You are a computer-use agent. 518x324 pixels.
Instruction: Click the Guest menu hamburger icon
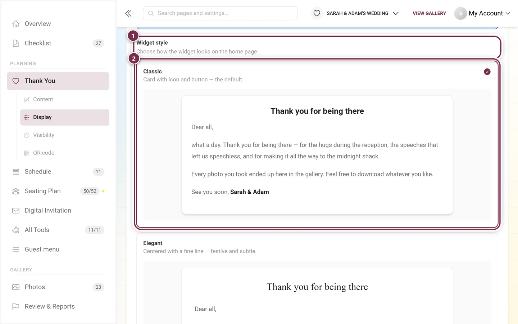tap(16, 249)
